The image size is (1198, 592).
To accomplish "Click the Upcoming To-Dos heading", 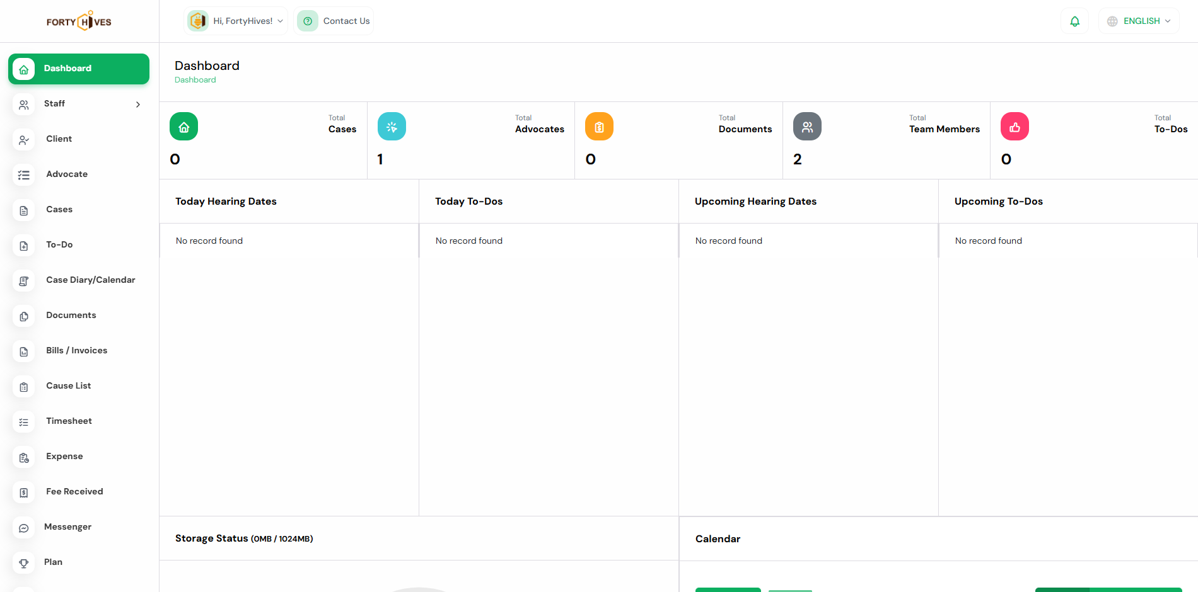I will tap(998, 202).
